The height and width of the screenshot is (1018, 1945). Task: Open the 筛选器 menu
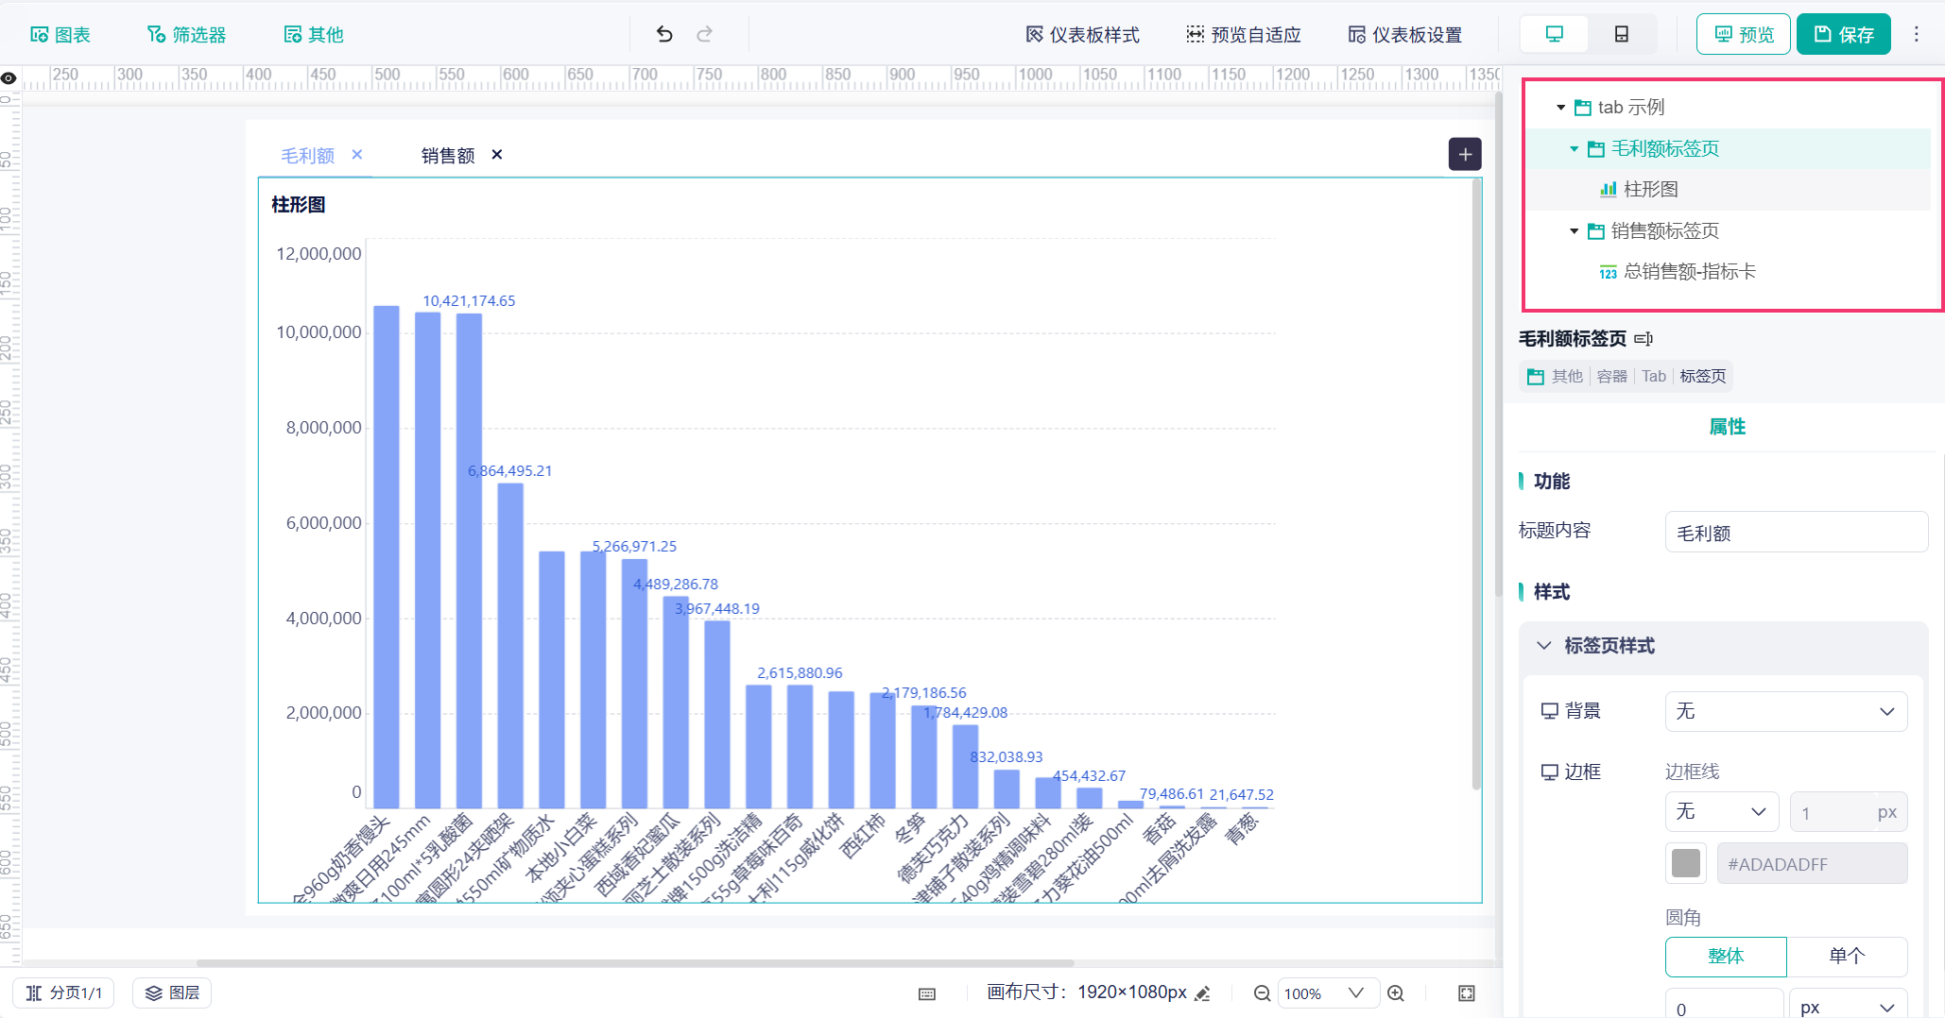click(x=186, y=35)
